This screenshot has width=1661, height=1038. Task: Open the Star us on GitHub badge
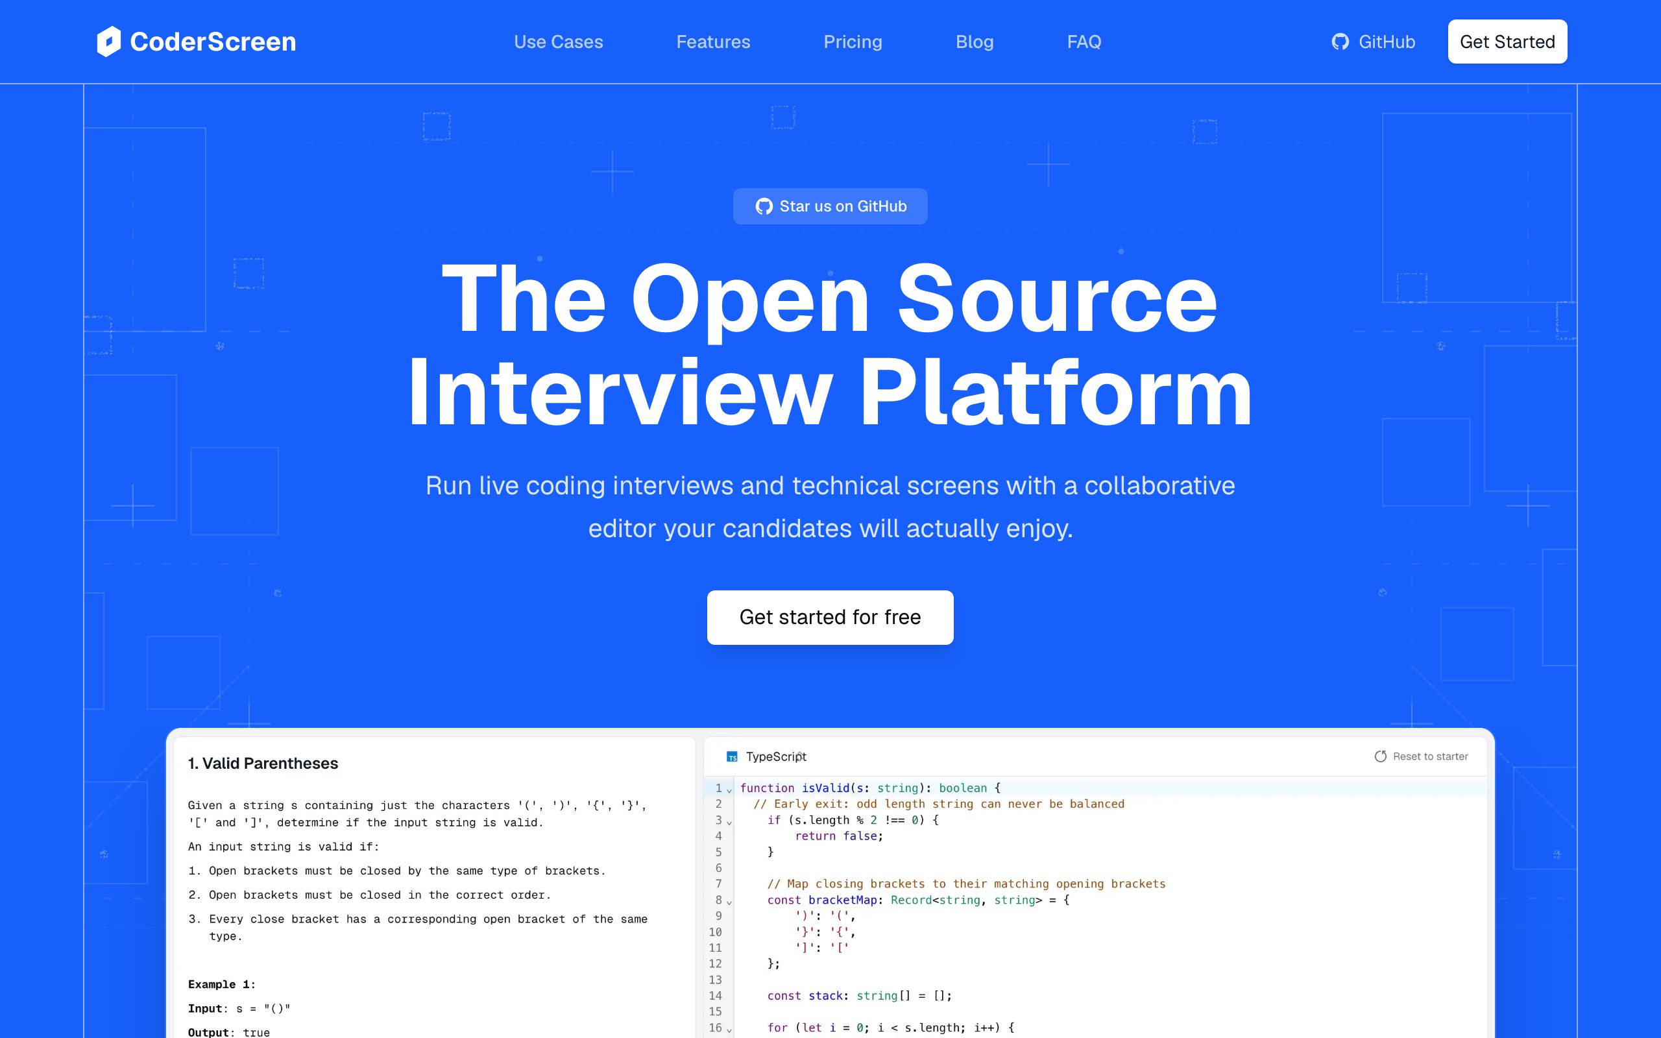pos(830,206)
